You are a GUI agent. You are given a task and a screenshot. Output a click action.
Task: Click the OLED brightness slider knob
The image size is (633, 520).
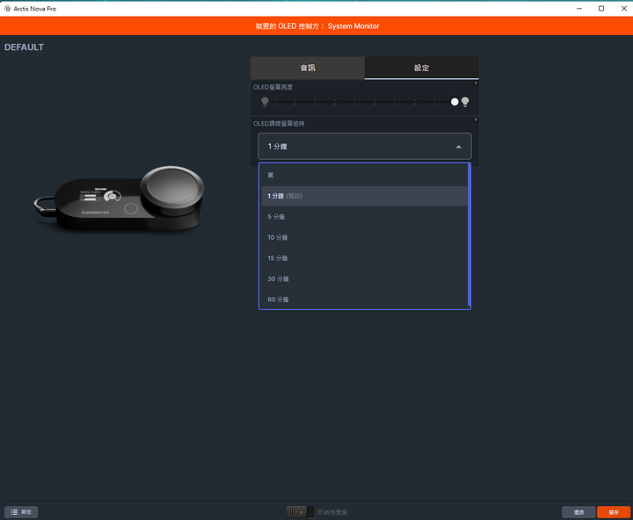(x=455, y=102)
